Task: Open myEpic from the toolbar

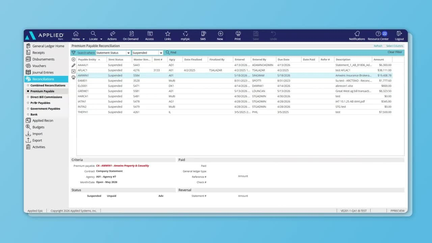Action: (185, 36)
